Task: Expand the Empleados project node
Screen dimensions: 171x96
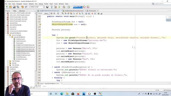Action: click(6, 69)
